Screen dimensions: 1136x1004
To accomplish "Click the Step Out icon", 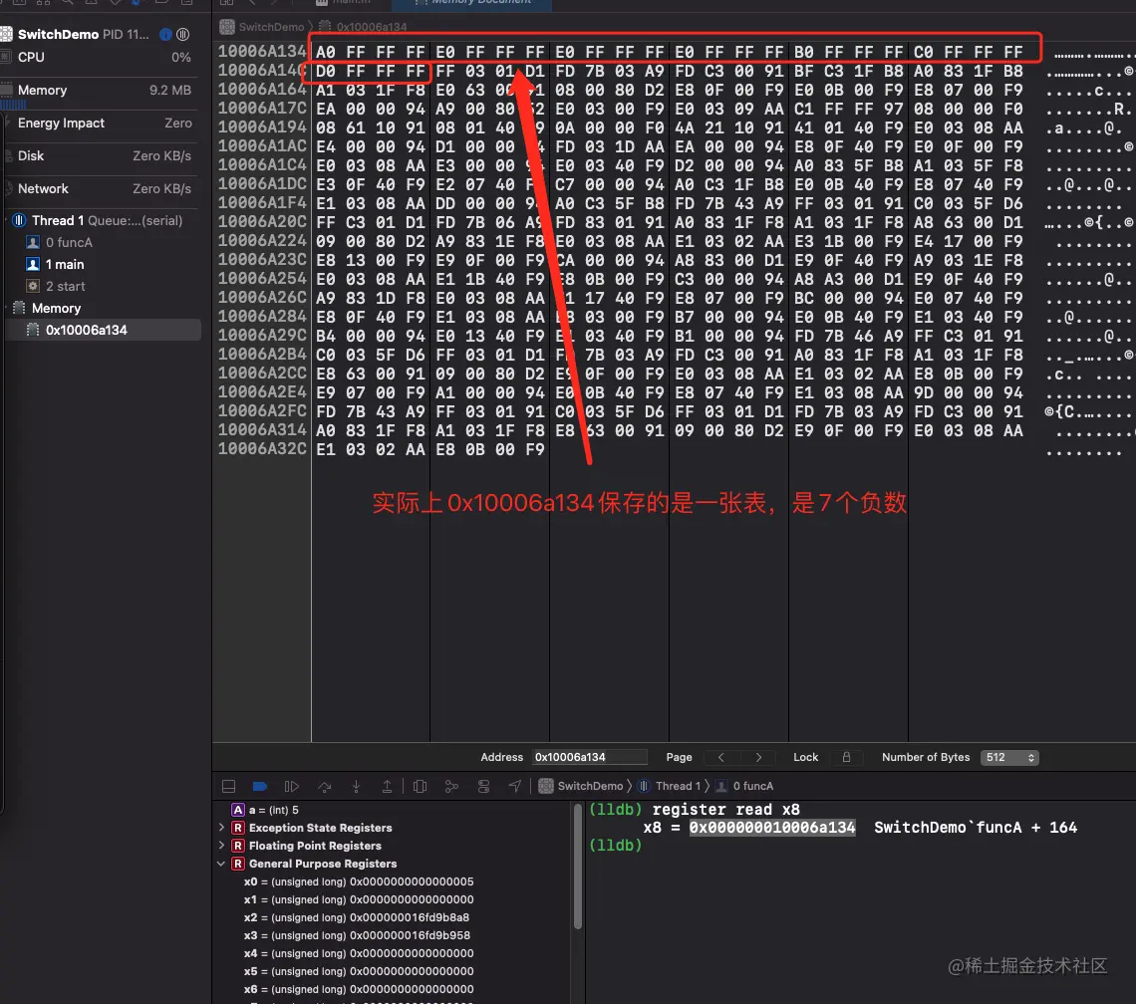I will click(388, 786).
